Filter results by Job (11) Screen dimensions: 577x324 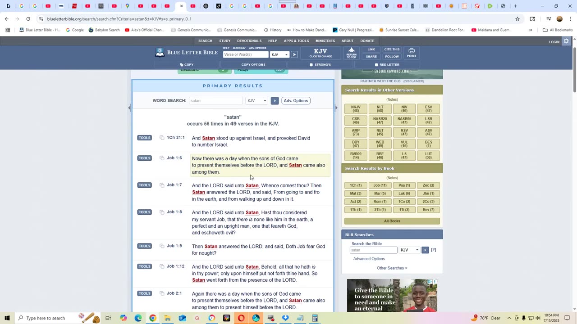coord(380,185)
